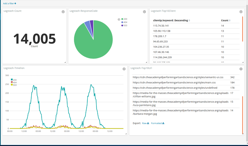
Task: Click the 503 legend color dot
Action: (122, 25)
